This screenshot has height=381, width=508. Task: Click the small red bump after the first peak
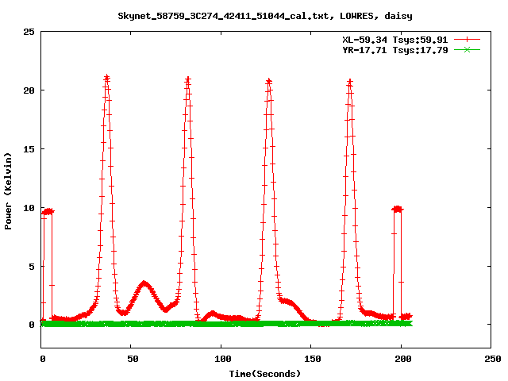pos(144,283)
